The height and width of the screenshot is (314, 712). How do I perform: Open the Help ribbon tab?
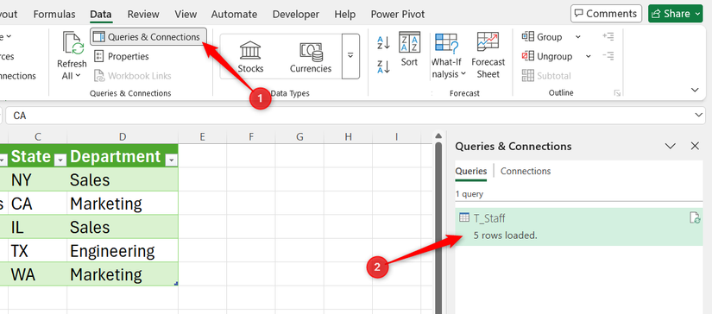point(344,14)
